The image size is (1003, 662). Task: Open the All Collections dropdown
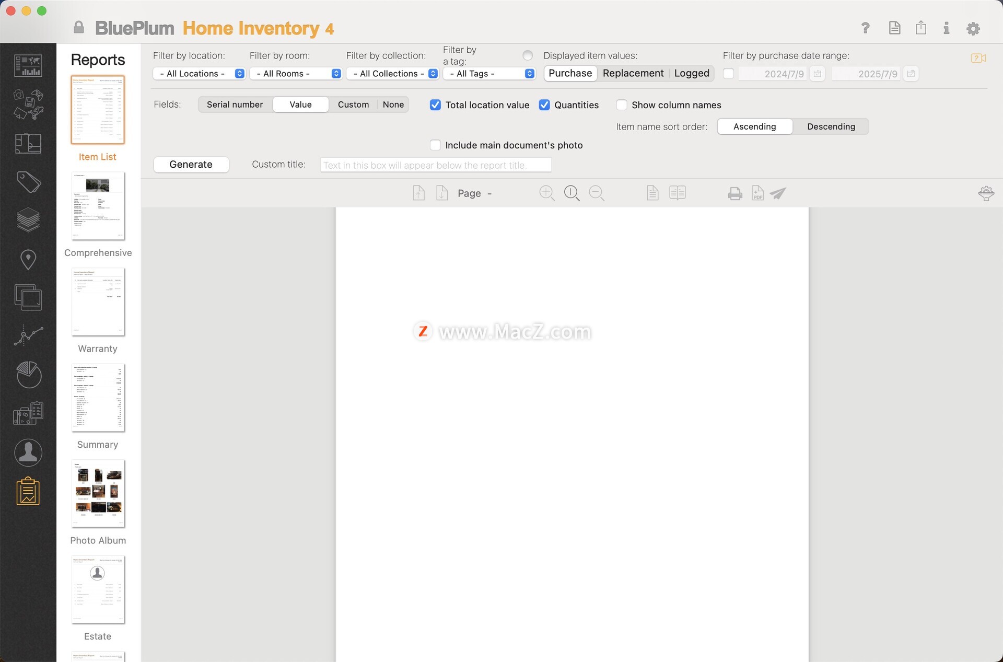coord(392,74)
